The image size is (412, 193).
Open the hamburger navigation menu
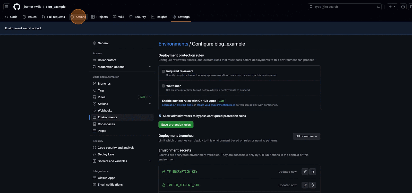point(7,7)
